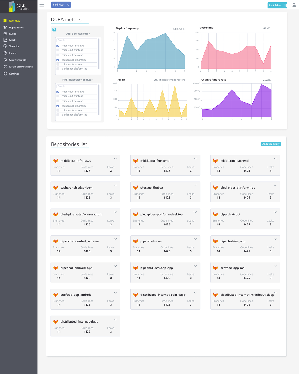The height and width of the screenshot is (374, 299).
Task: Click the Hours clock icon
Action: pyautogui.click(x=5, y=53)
